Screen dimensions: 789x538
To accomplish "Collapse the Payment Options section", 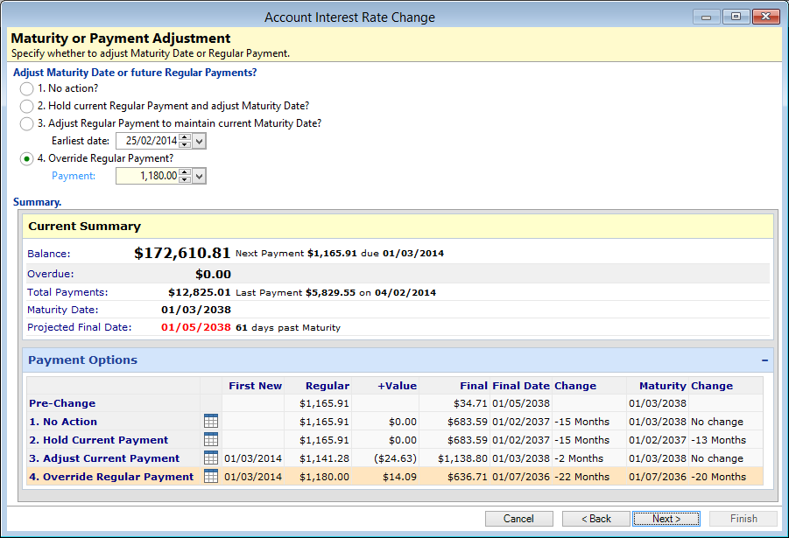I will pos(764,360).
